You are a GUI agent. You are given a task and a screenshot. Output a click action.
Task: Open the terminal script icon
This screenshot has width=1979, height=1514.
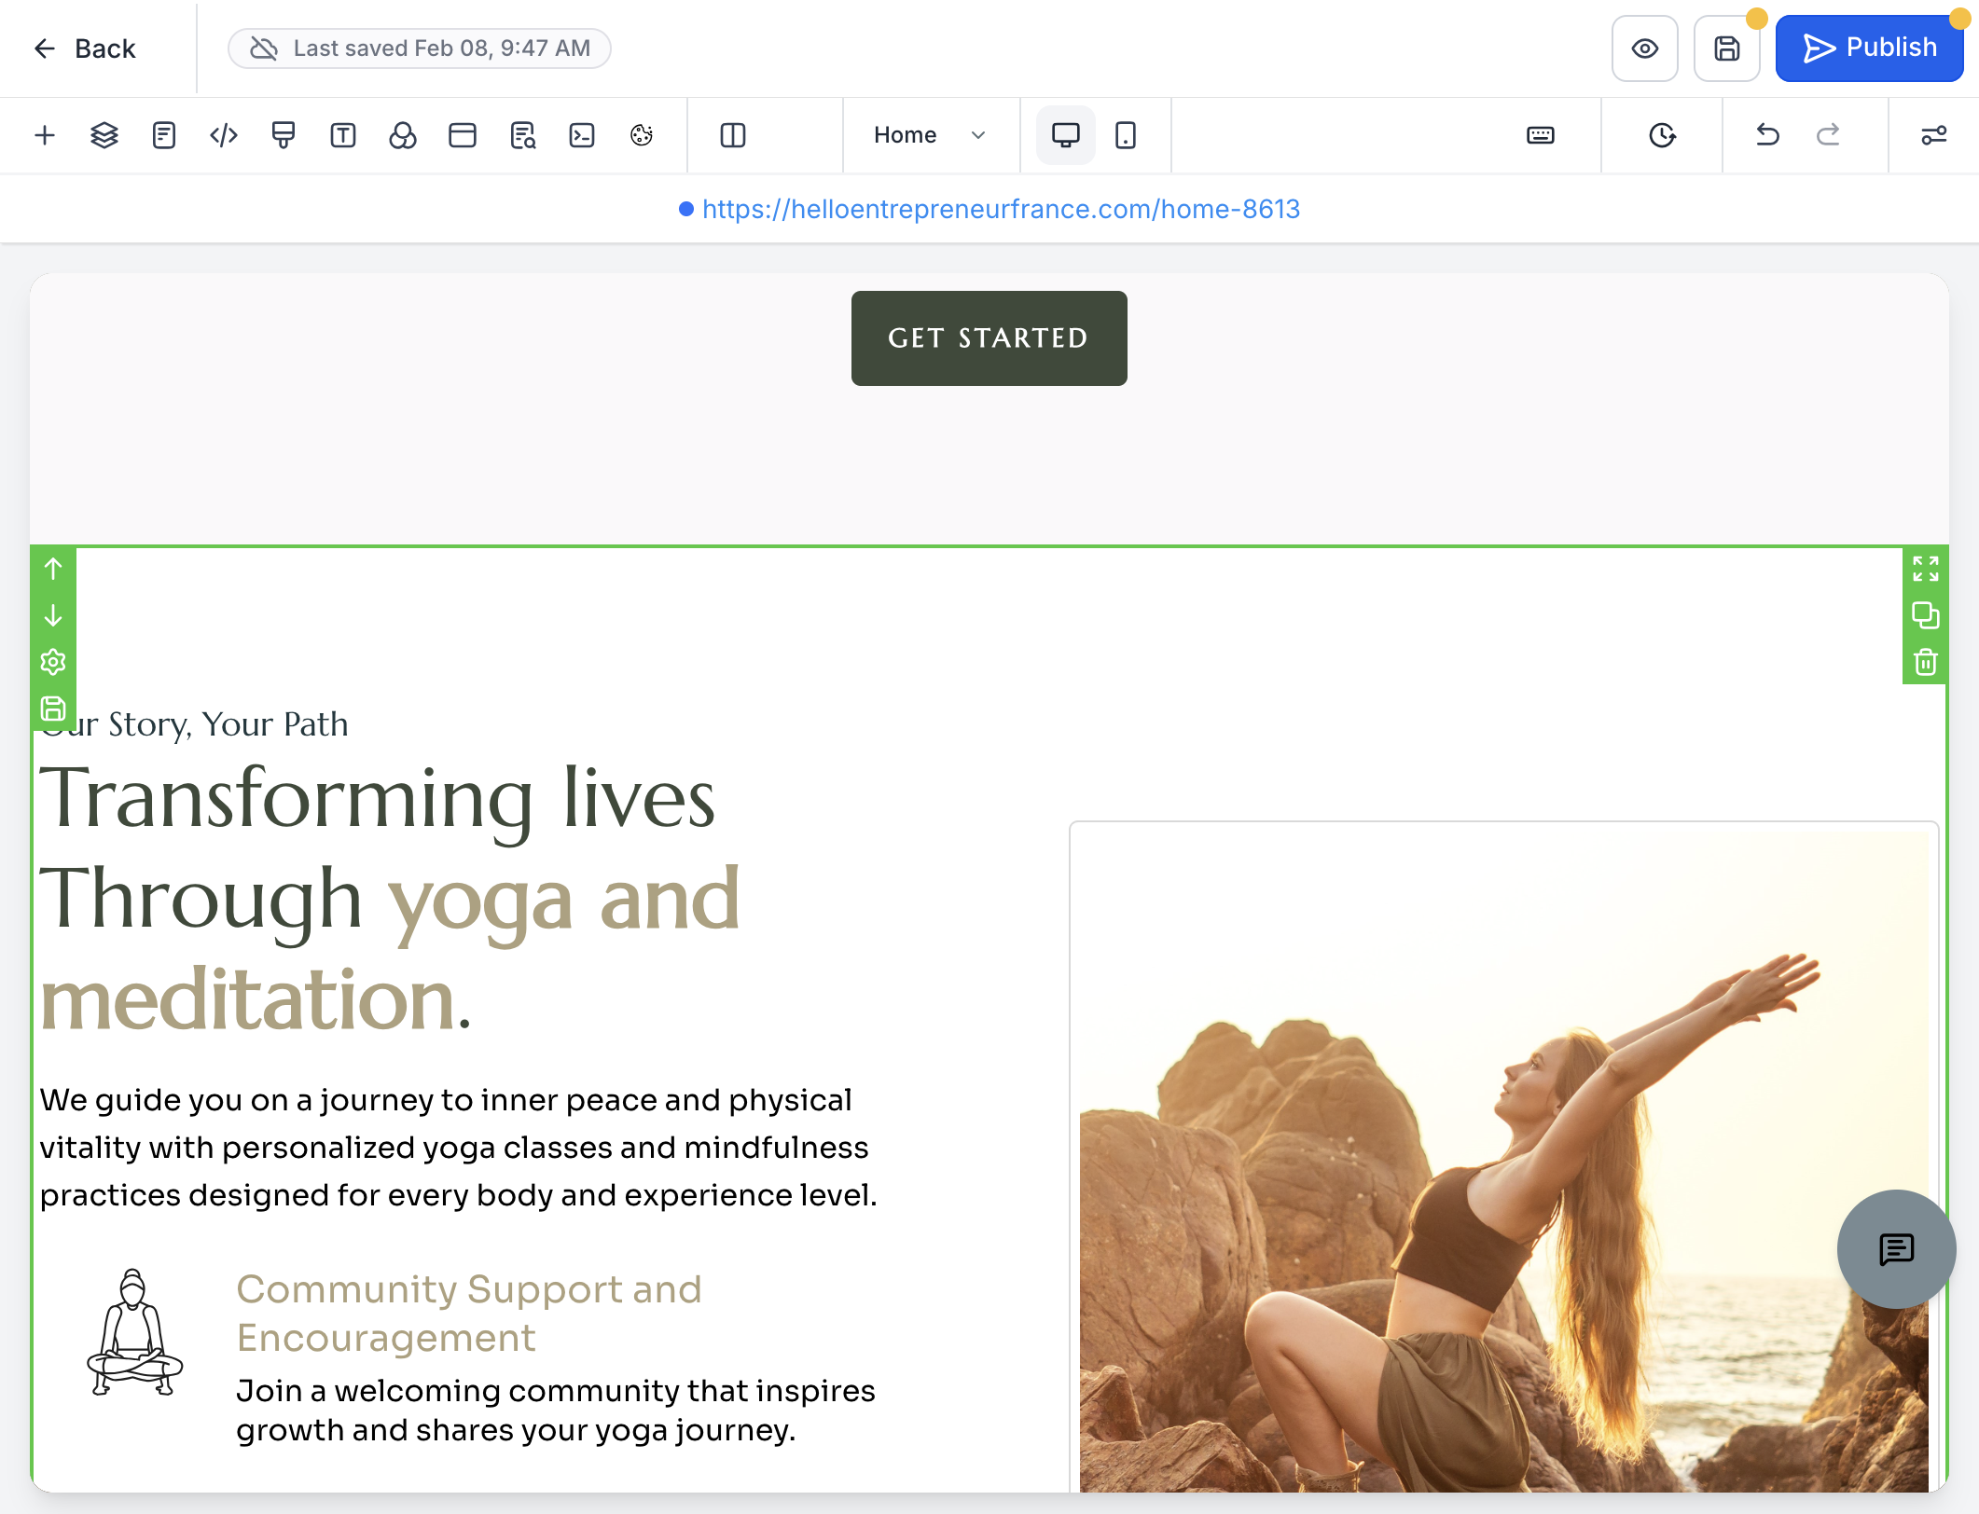point(582,136)
